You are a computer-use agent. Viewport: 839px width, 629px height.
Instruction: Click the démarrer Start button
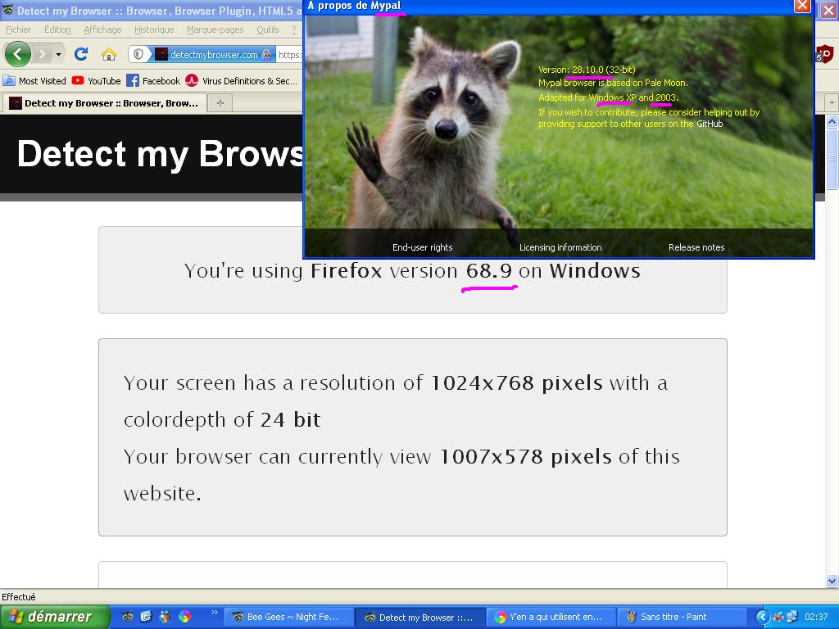point(55,617)
